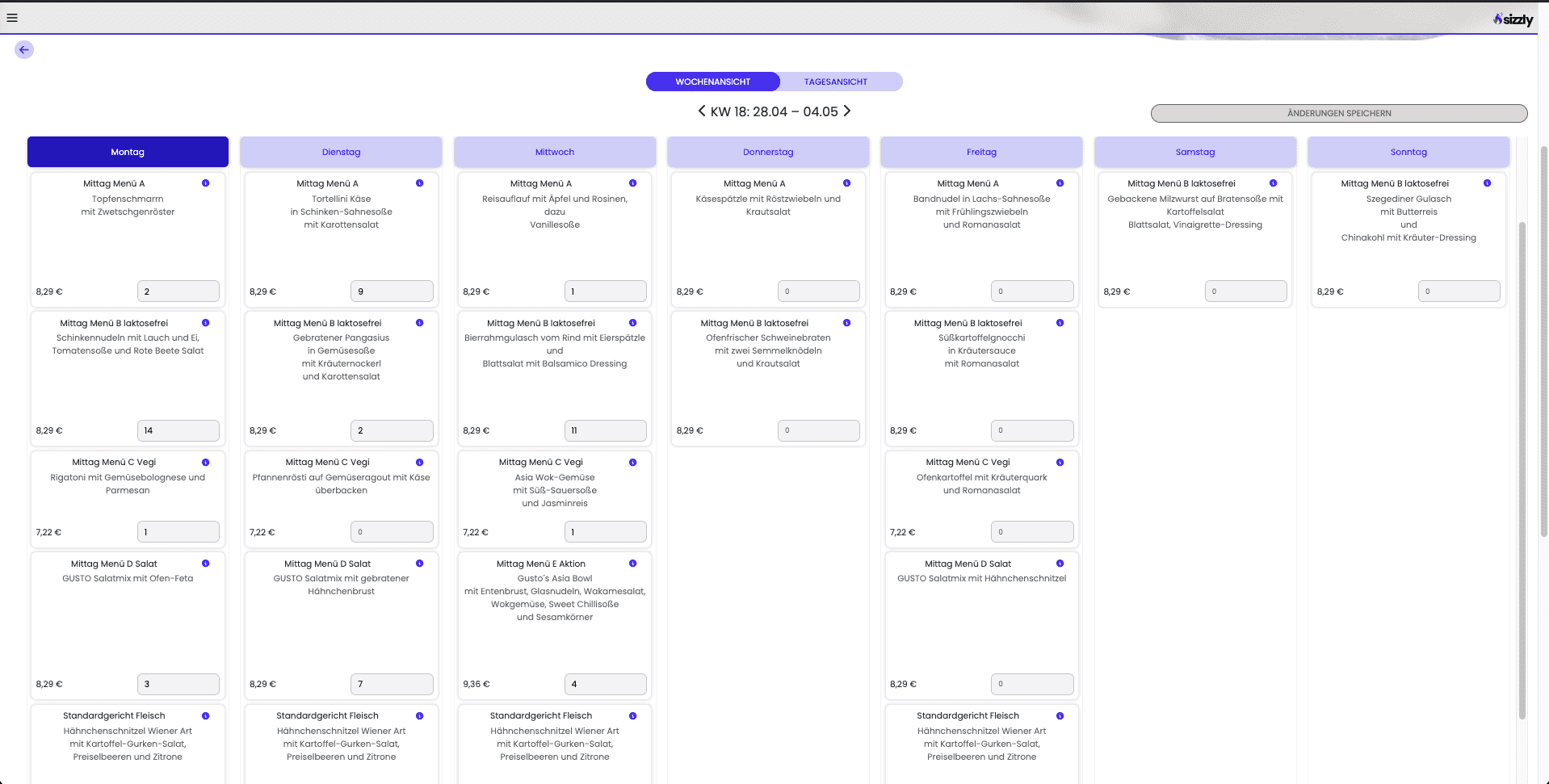Viewport: 1549px width, 784px height.
Task: Open info icon for Donnerstag Menü B laktosefrei
Action: (846, 323)
